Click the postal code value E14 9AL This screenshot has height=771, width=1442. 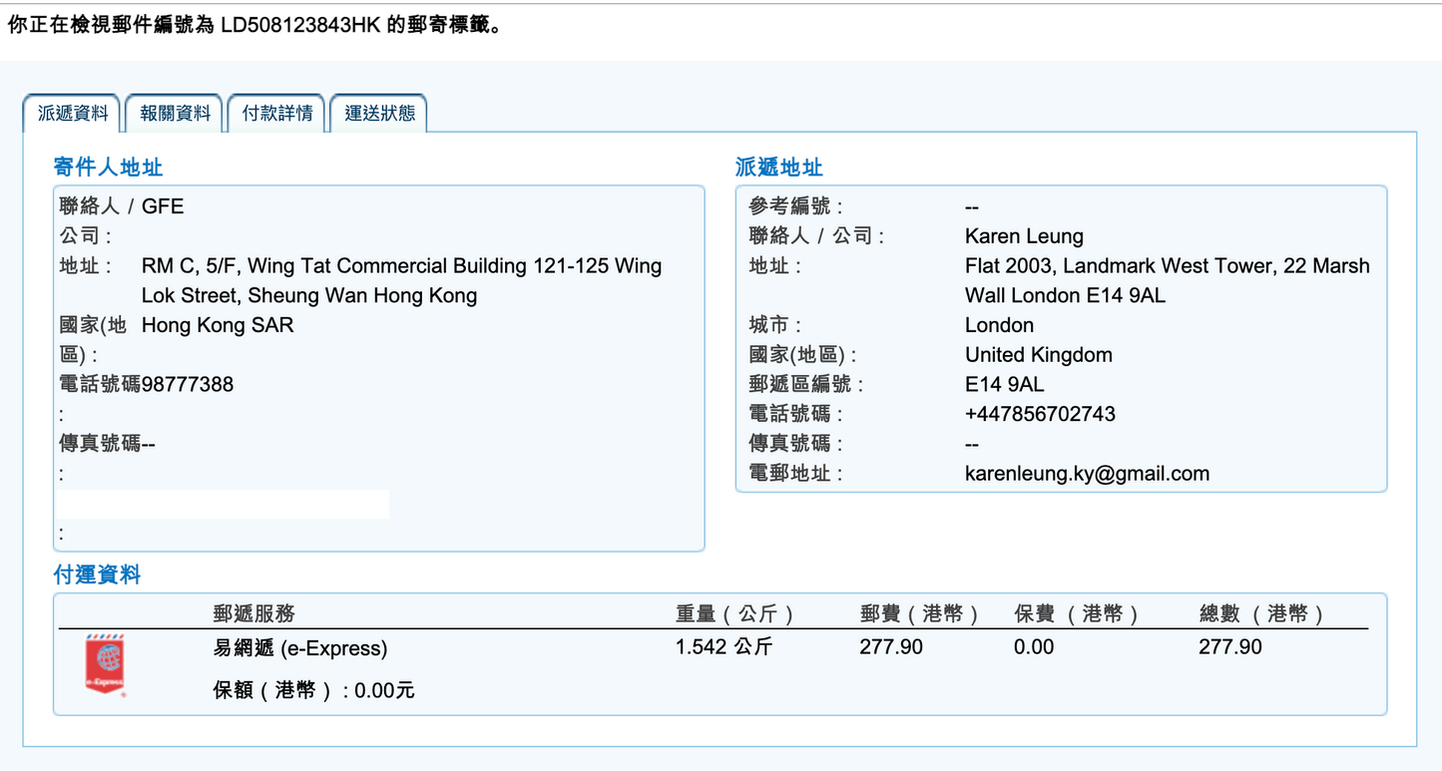pos(1005,384)
